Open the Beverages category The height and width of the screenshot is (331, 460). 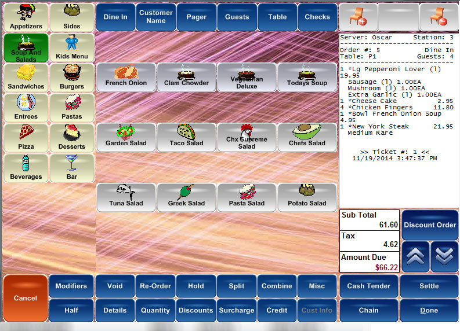(26, 168)
